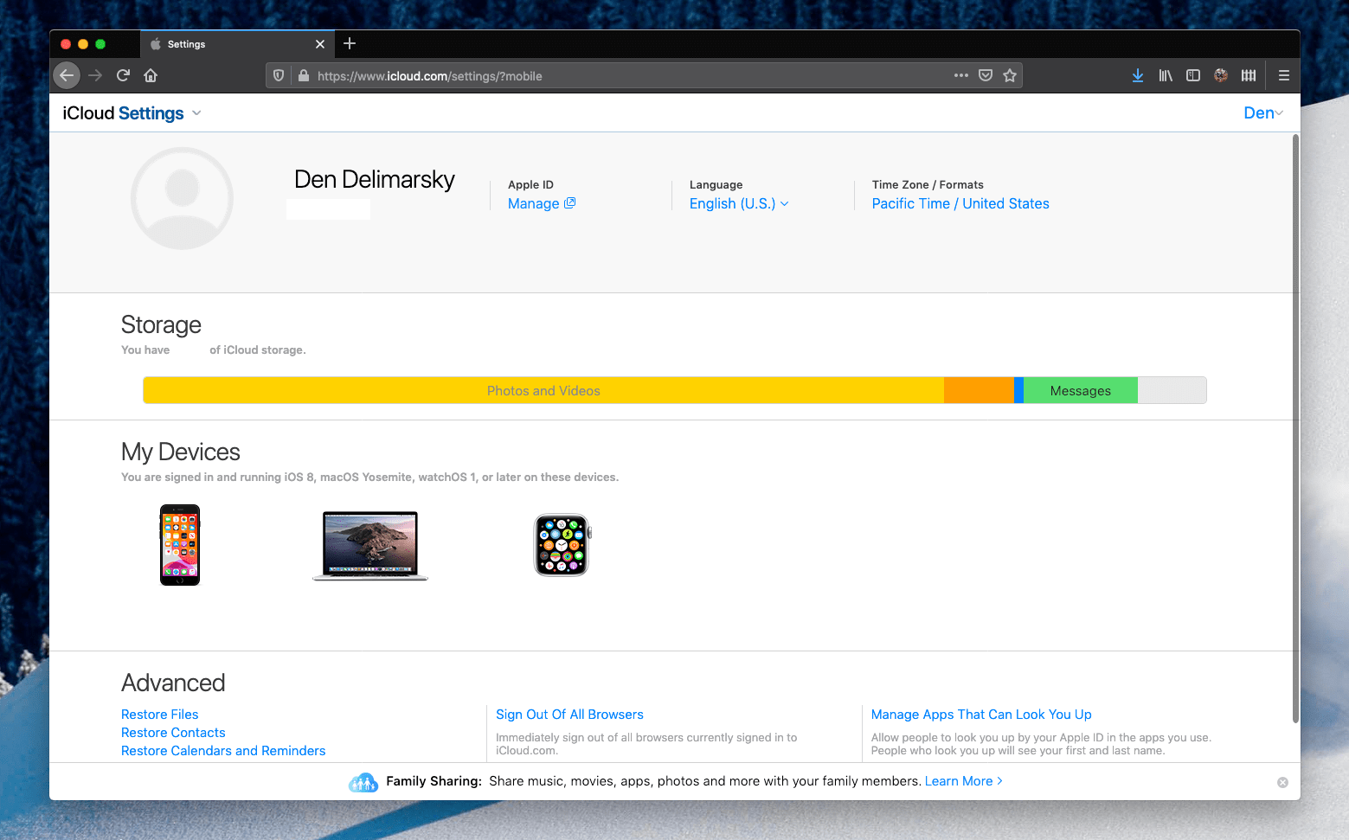
Task: Open the page actions three-dot menu
Action: coord(961,75)
